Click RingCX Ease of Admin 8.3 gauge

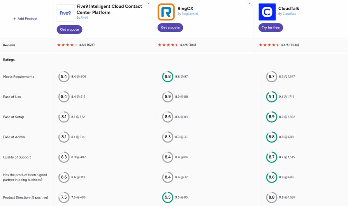(x=167, y=137)
